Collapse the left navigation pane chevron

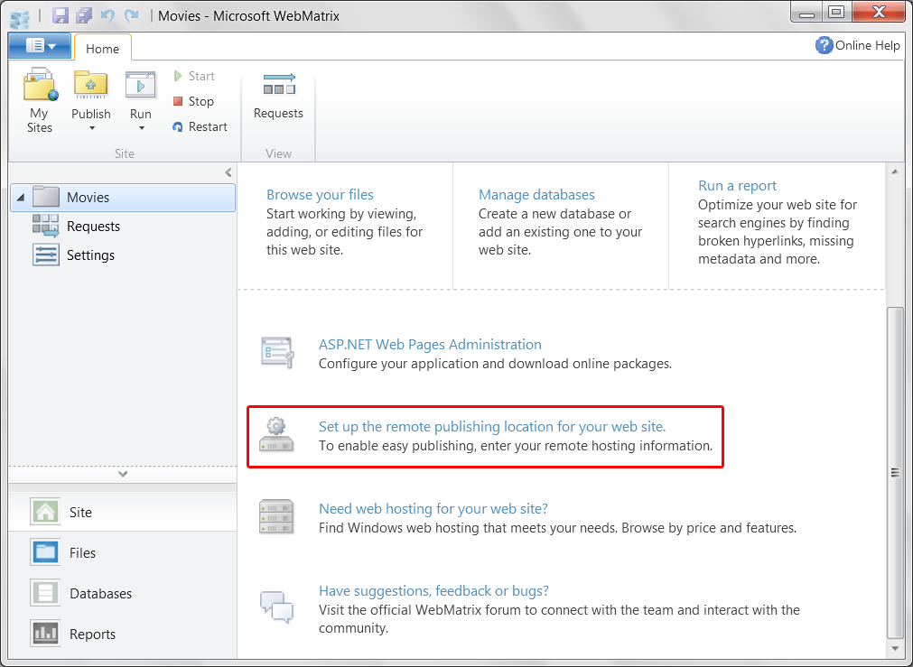tap(228, 172)
